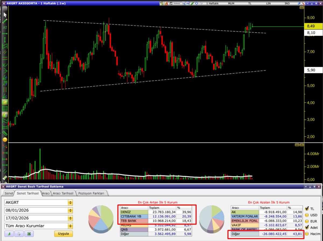This screenshot has width=323, height=241.
Task: Switch to the Aracı Tarihsel tab
Action: (63, 193)
